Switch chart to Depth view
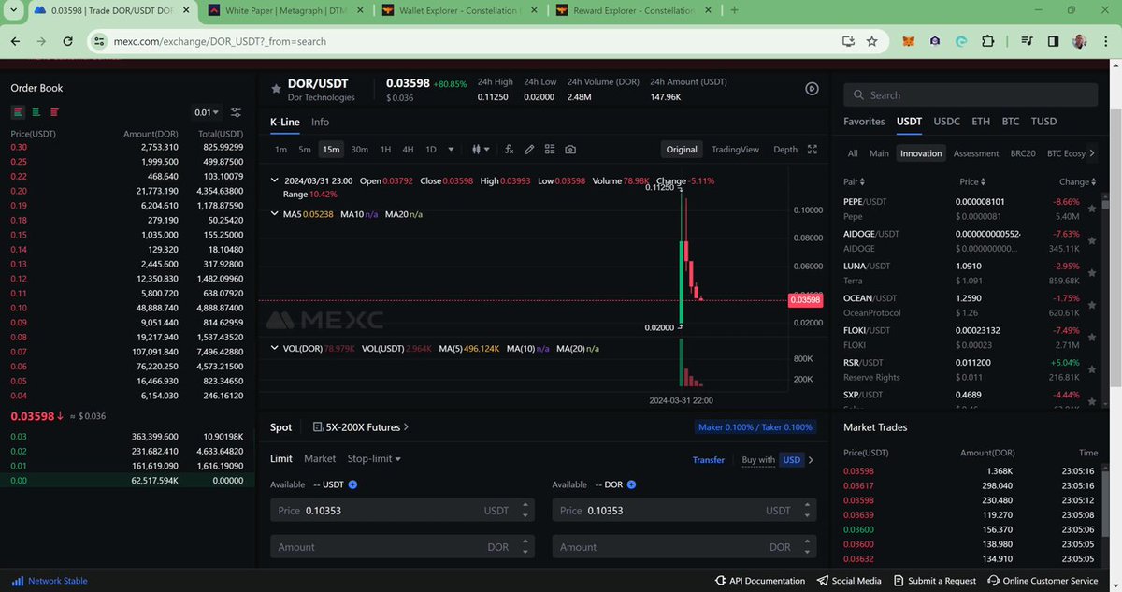 785,150
